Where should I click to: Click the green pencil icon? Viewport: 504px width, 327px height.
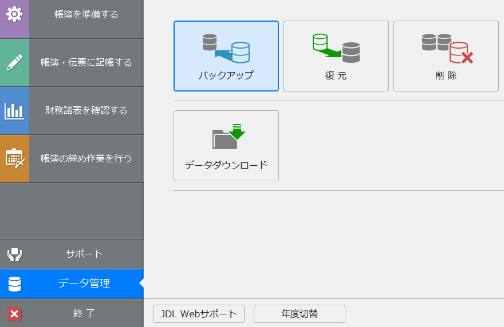14,62
